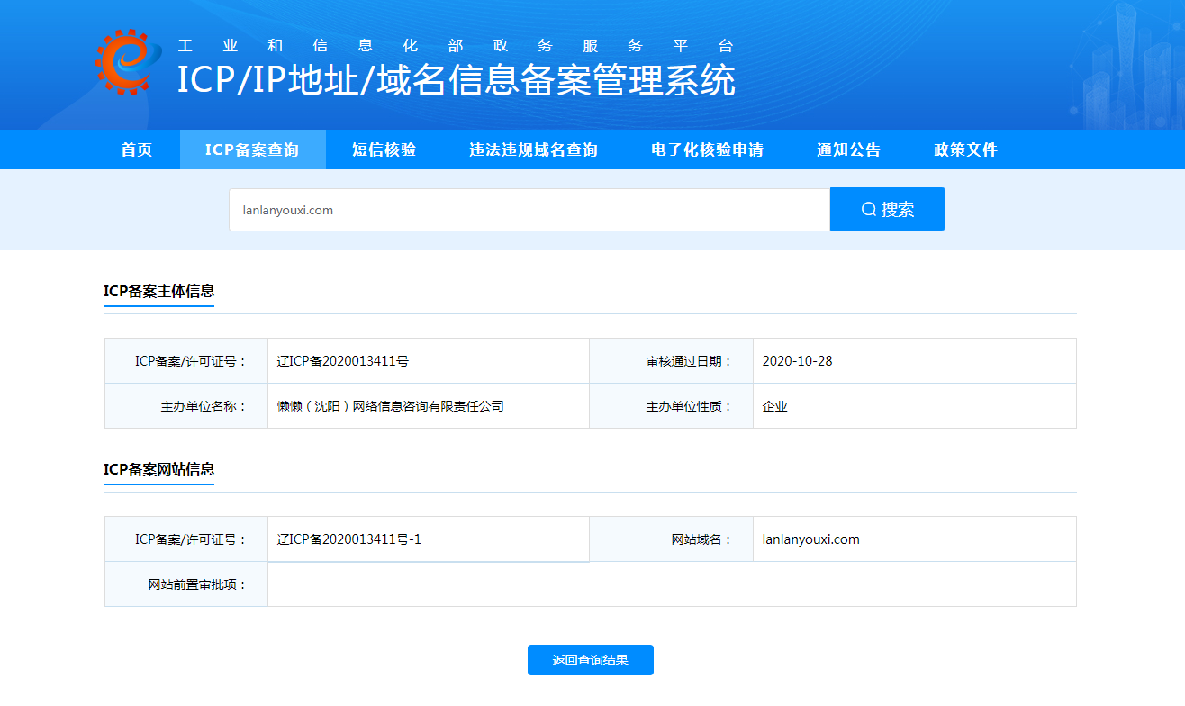Screen dimensions: 1185x706
Task: Click the 企业 unit type value
Action: click(774, 406)
